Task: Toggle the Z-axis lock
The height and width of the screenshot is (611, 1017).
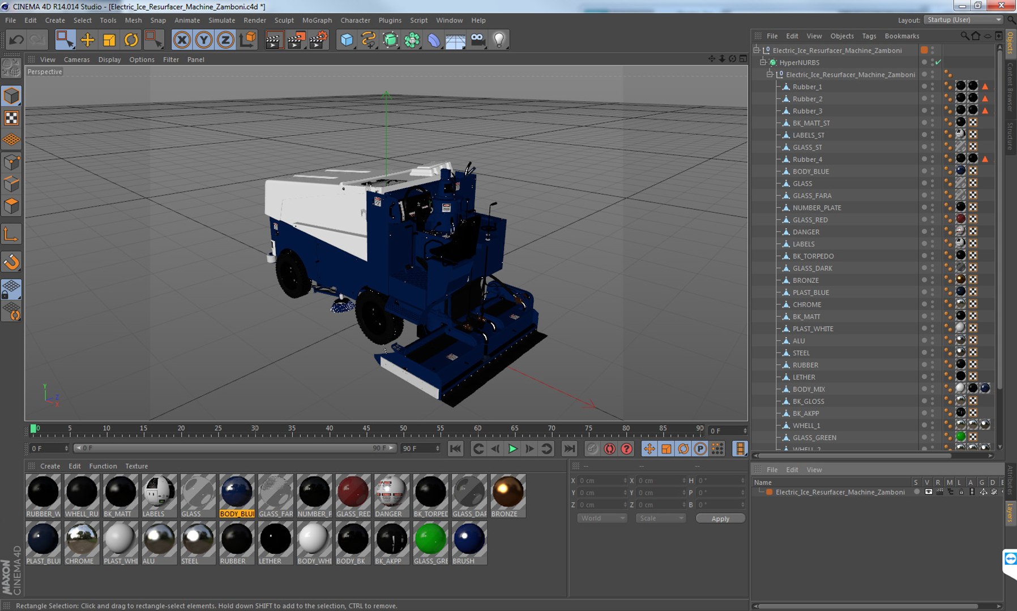Action: point(225,40)
